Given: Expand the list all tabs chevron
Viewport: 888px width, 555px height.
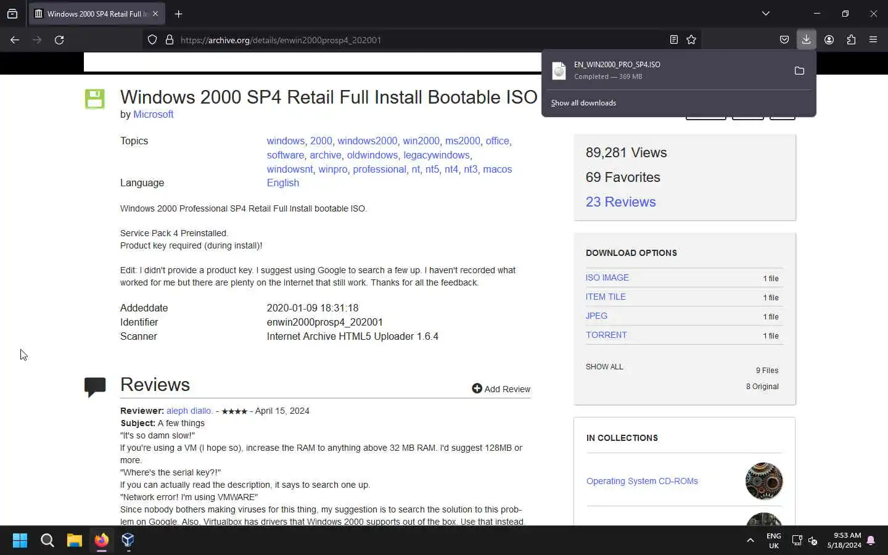Looking at the screenshot, I should [x=765, y=14].
